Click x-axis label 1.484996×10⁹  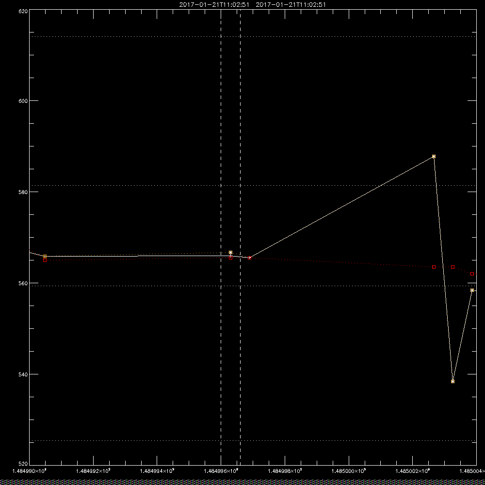tap(221, 471)
